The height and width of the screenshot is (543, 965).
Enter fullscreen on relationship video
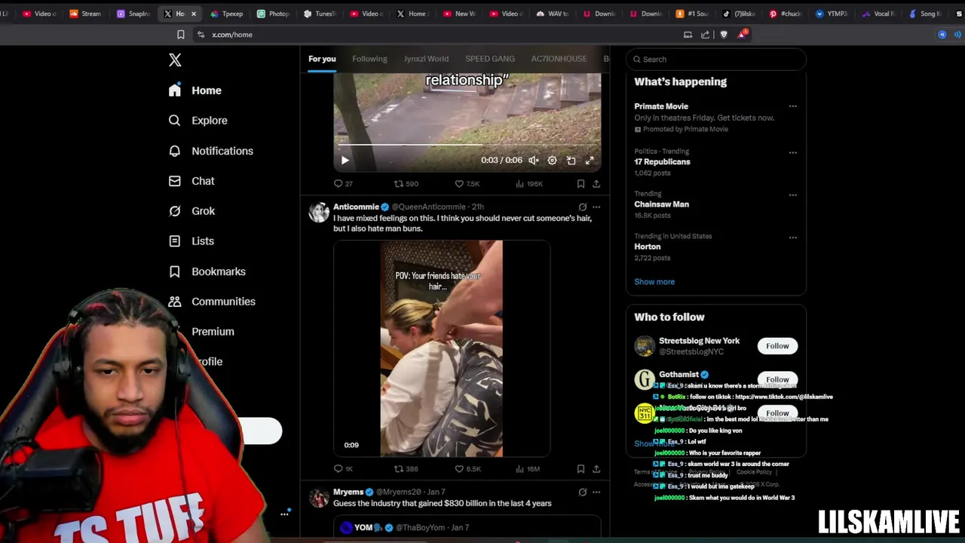tap(590, 160)
